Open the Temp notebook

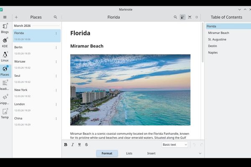tap(5, 114)
